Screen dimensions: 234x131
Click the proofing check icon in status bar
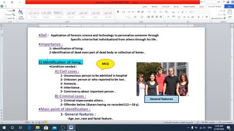[x=197, y=122]
